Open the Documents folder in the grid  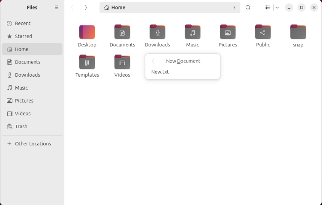tap(122, 32)
